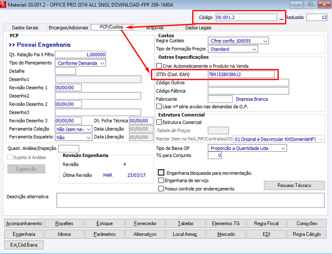
Task: Click the Alternativos button
Action: pyautogui.click(x=145, y=234)
